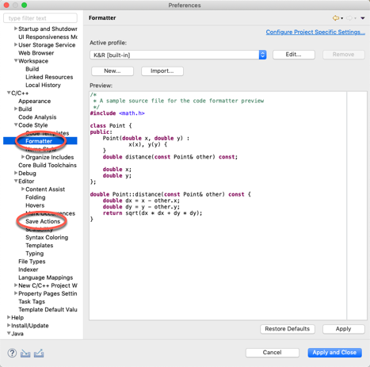Click the import preferences icon
This screenshot has height=367, width=370.
pos(25,353)
